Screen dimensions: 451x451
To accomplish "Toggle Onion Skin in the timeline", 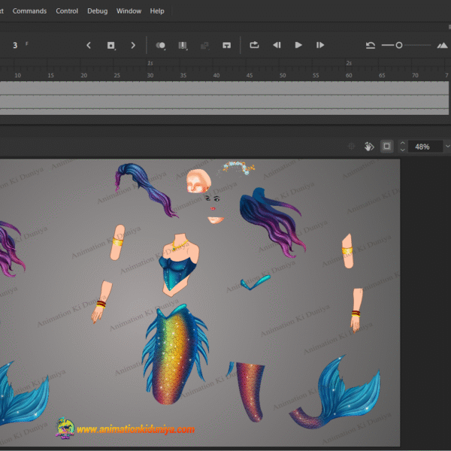I will click(161, 45).
